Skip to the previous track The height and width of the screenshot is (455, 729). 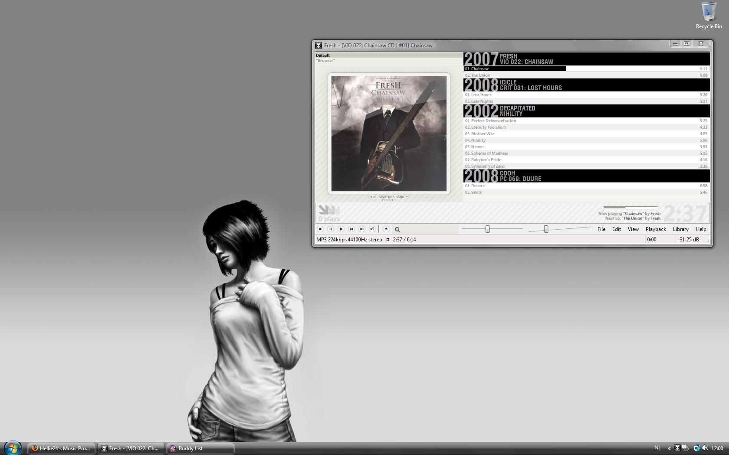(x=351, y=229)
